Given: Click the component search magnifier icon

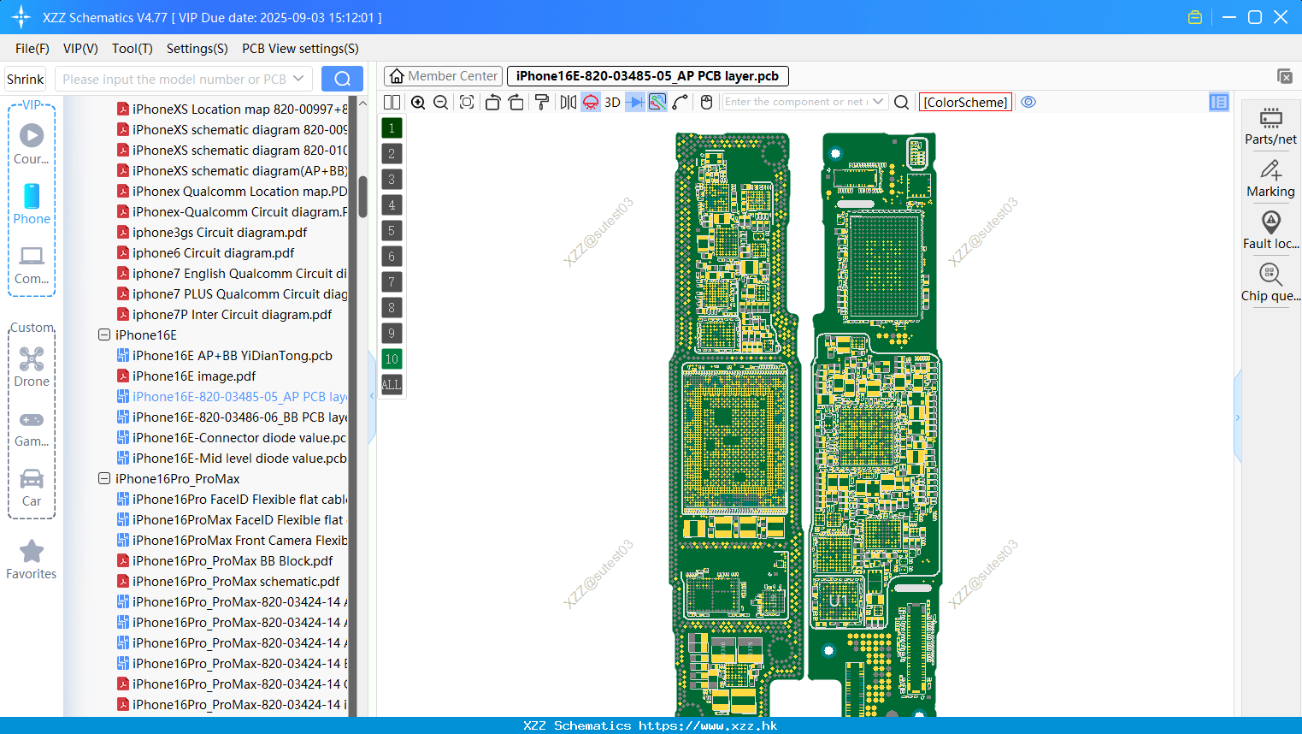Looking at the screenshot, I should point(901,102).
